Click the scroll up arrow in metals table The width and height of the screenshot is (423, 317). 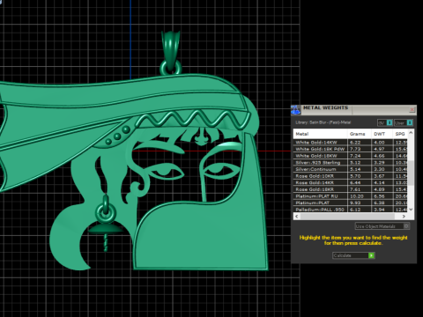[411, 133]
